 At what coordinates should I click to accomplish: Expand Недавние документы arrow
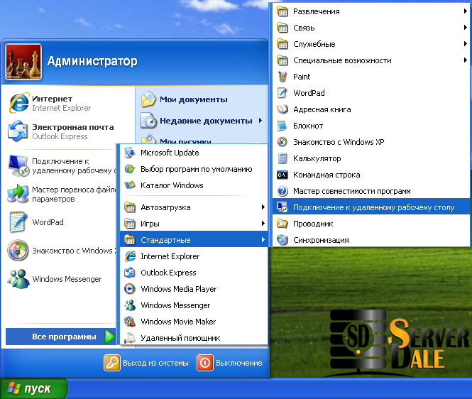click(260, 121)
